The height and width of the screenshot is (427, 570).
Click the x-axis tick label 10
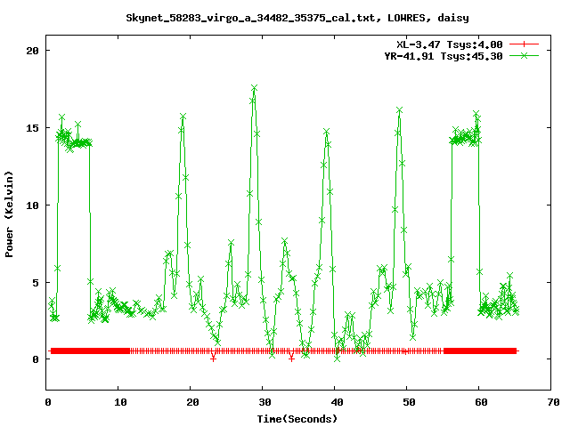[x=120, y=402]
